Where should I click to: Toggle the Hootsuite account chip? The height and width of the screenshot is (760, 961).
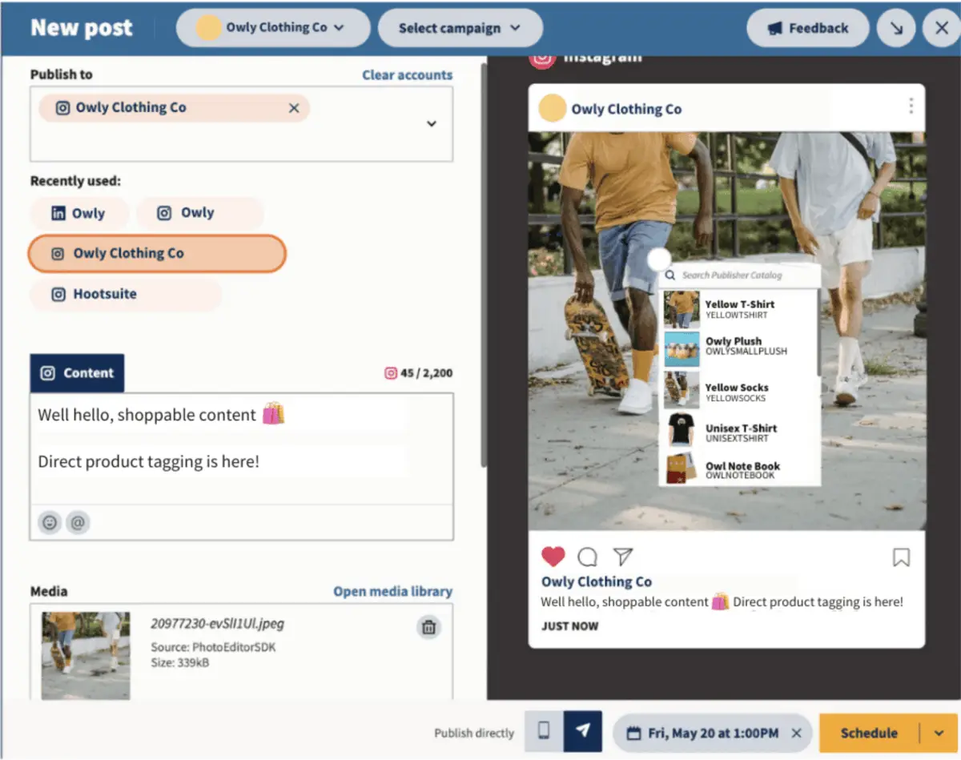(x=126, y=296)
